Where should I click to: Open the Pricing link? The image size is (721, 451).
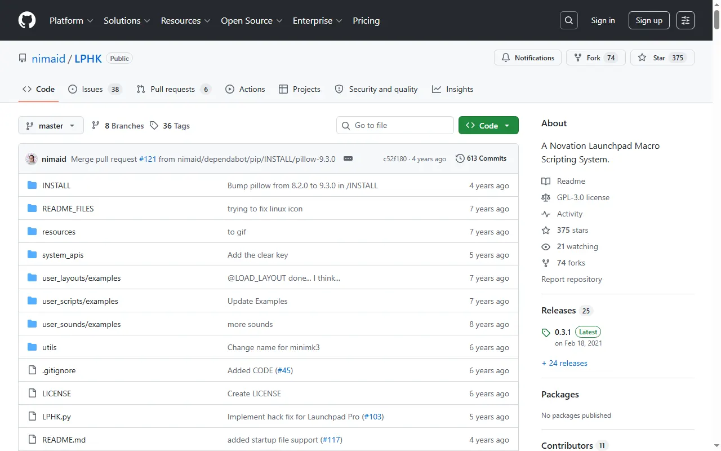pyautogui.click(x=366, y=20)
